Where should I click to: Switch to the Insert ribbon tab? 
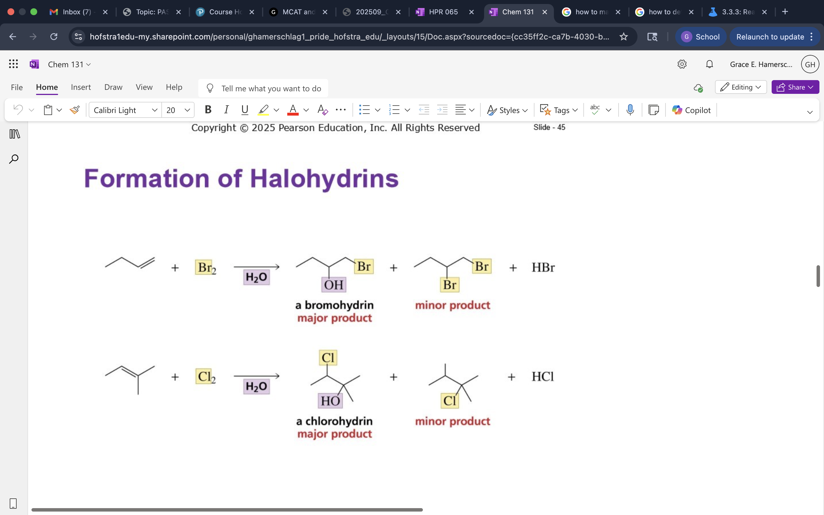81,87
